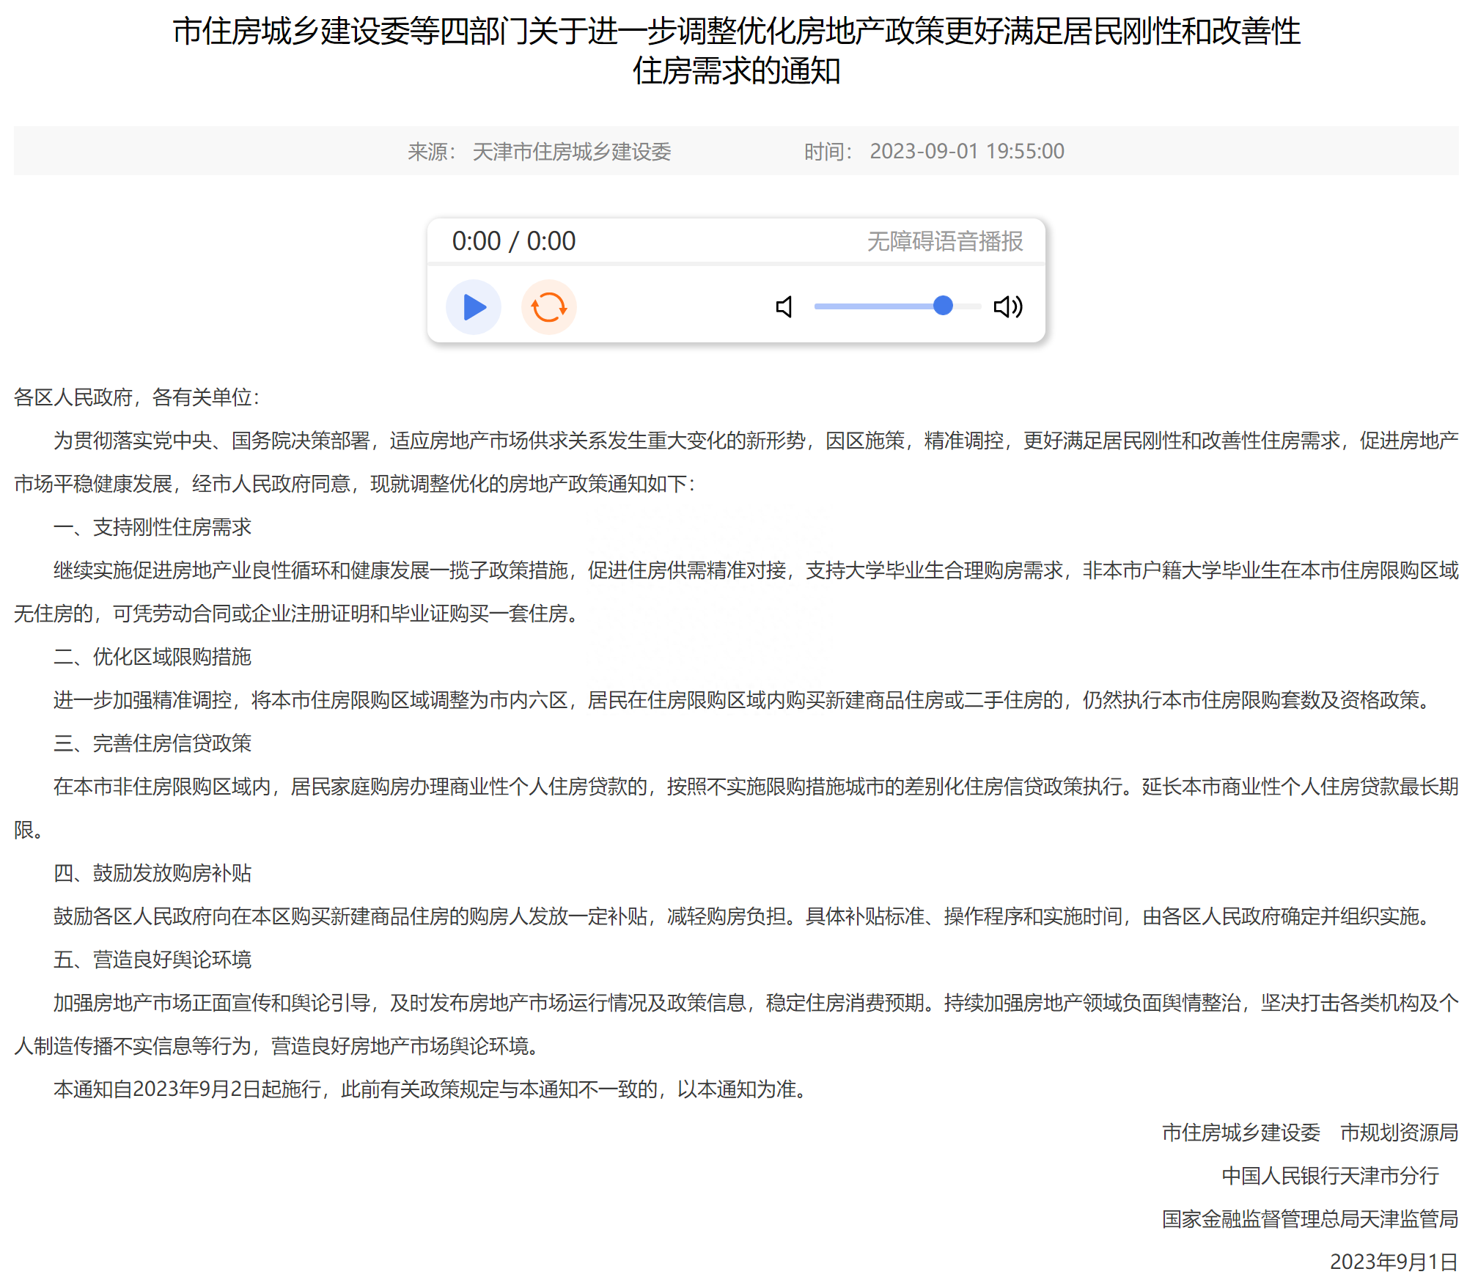Click the low-volume speaker icon

[x=784, y=307]
